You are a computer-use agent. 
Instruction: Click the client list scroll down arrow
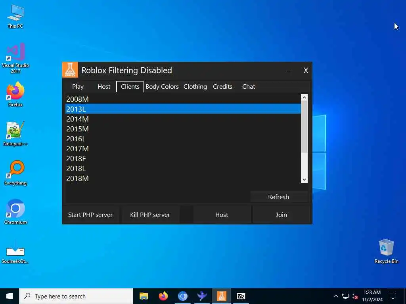click(304, 180)
